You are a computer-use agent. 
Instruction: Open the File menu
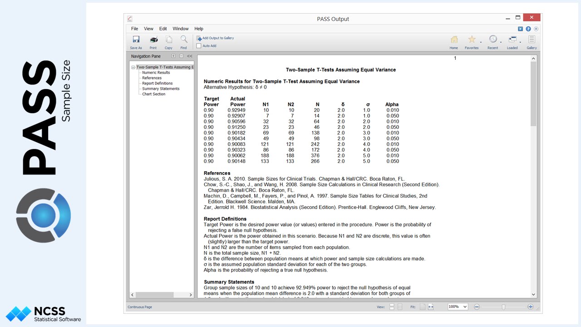point(135,29)
